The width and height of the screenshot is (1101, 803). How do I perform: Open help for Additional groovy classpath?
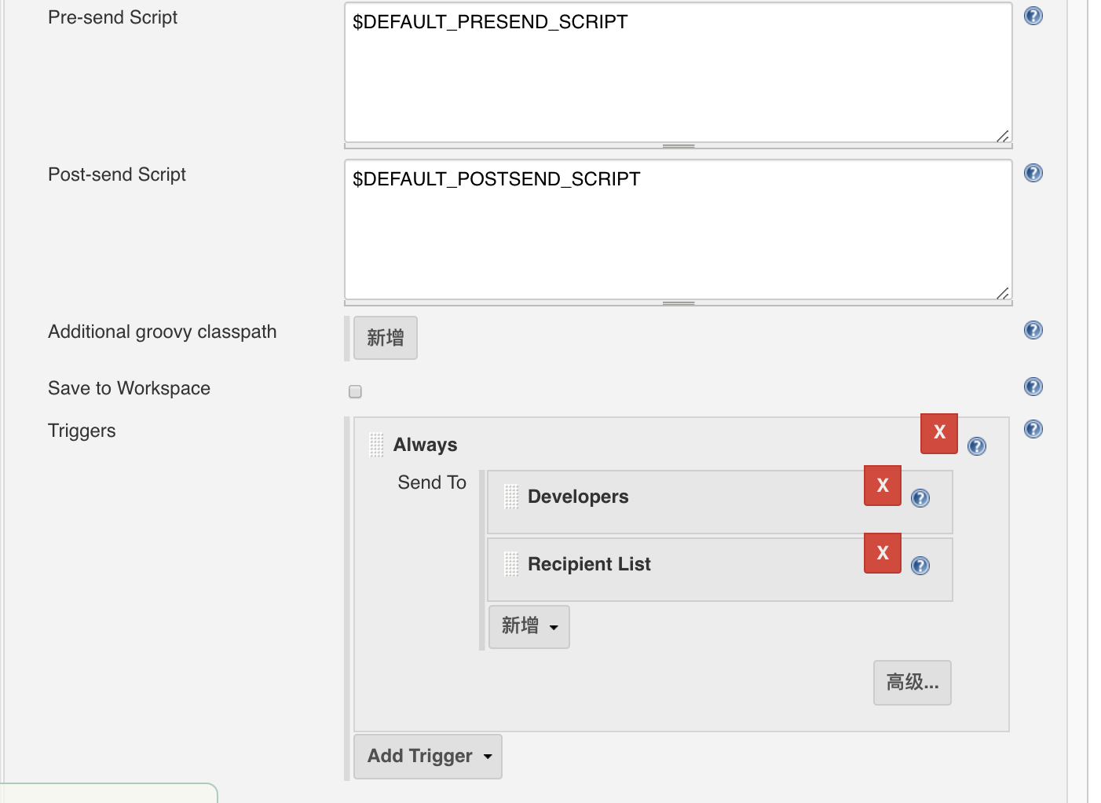pyautogui.click(x=1033, y=330)
